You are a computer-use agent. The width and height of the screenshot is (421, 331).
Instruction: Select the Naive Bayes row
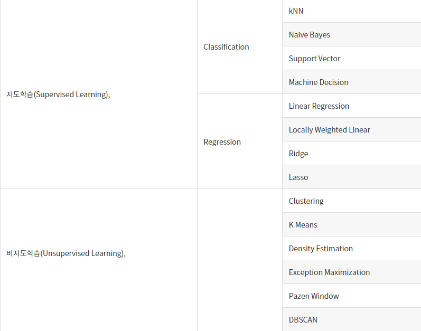tap(351, 35)
